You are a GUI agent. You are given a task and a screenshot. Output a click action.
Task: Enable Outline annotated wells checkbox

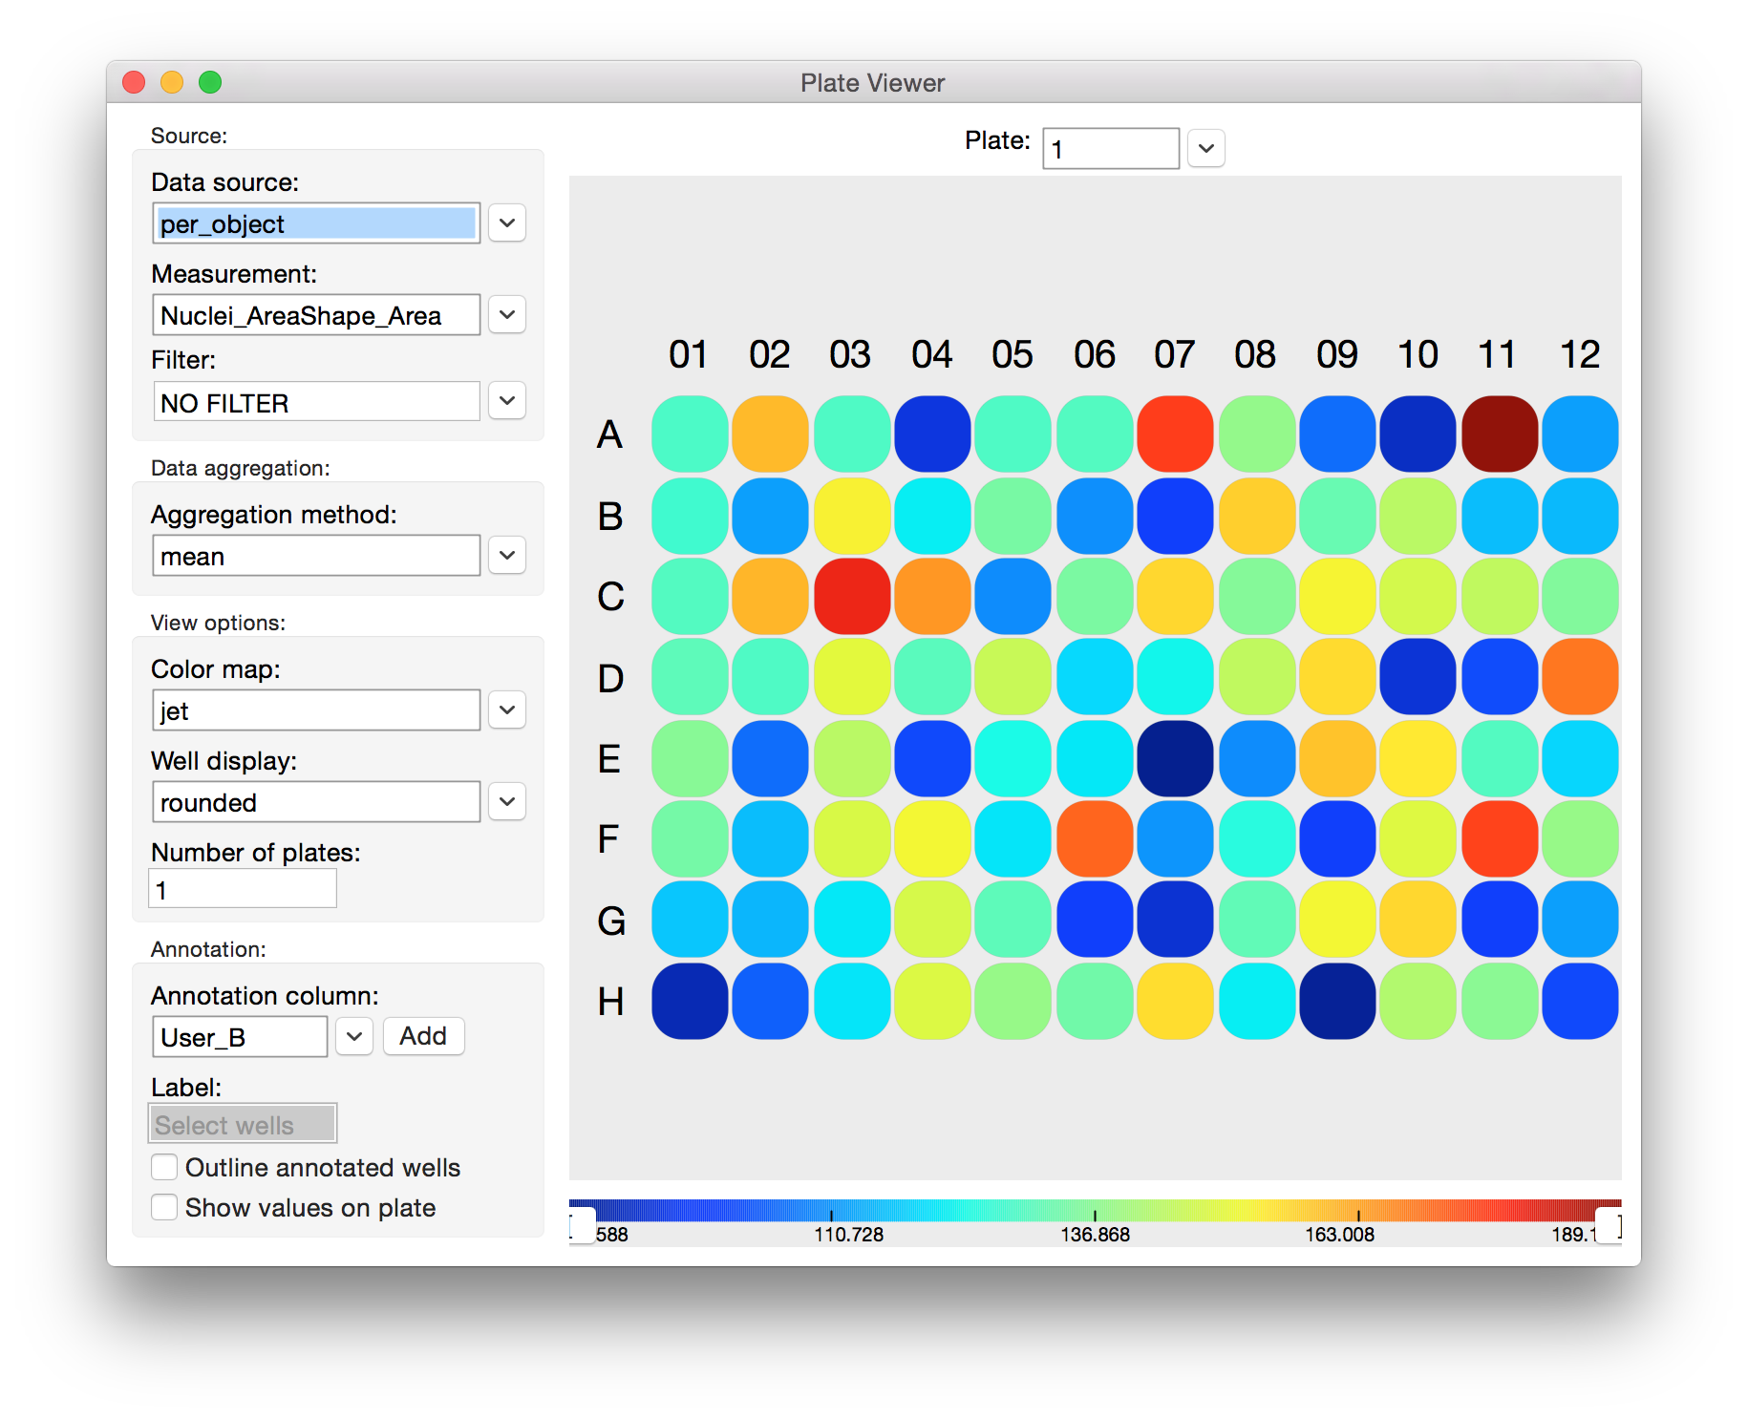click(x=164, y=1167)
